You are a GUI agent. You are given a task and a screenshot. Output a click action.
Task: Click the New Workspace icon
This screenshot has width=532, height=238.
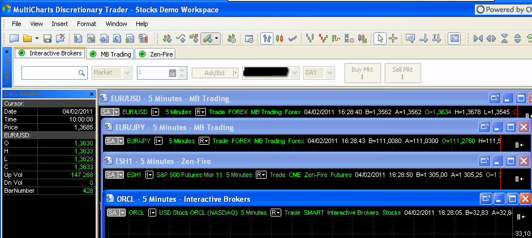coord(14,38)
